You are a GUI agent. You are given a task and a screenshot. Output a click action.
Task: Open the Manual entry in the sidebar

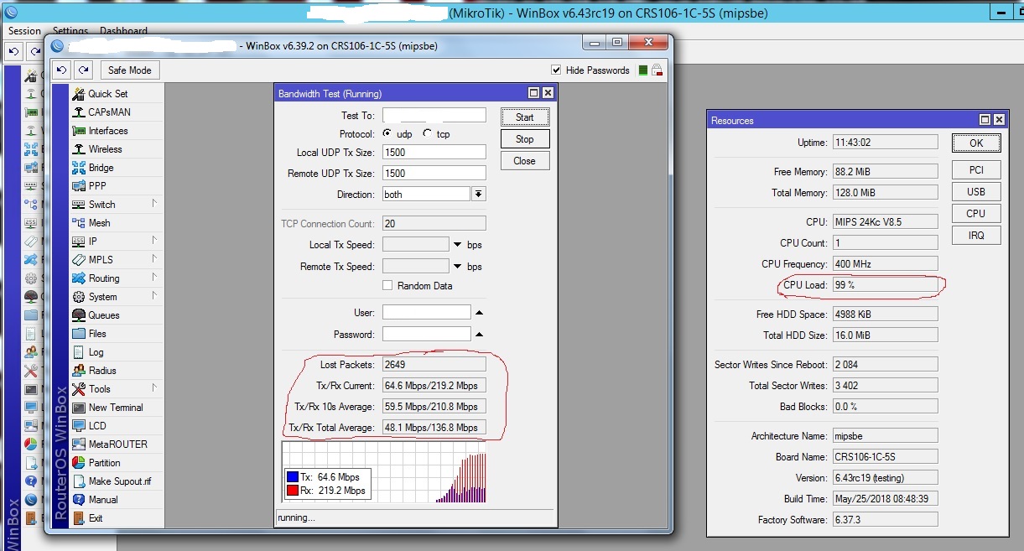[103, 500]
